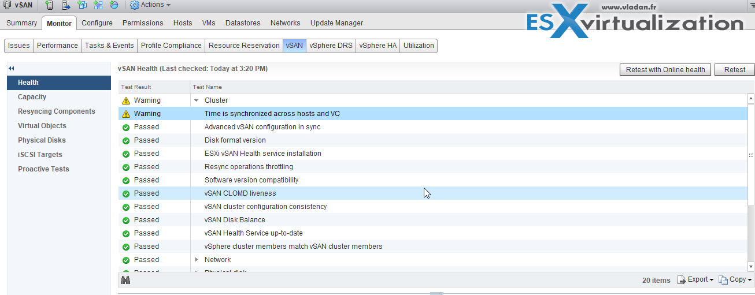The height and width of the screenshot is (295, 755).
Task: Click the passed icon for Health Service up-to-date
Action: click(126, 233)
